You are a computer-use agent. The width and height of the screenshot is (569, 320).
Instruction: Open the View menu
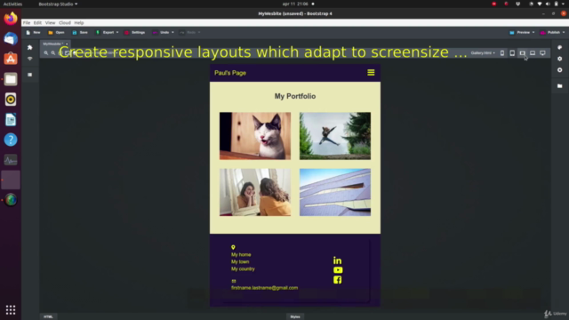[x=50, y=22]
